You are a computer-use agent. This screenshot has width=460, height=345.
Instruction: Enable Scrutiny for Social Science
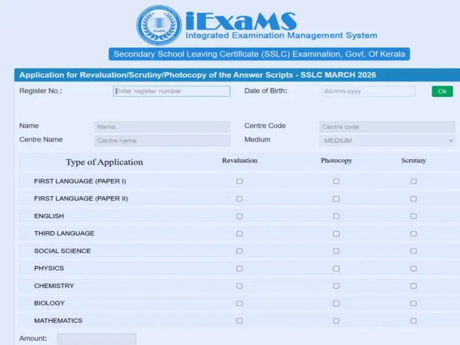413,251
